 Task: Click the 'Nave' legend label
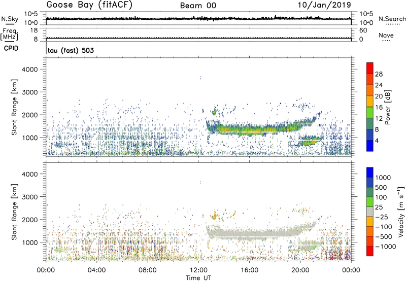click(x=386, y=36)
